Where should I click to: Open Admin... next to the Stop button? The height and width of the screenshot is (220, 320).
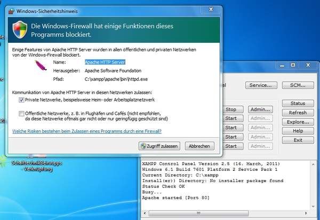point(260,109)
